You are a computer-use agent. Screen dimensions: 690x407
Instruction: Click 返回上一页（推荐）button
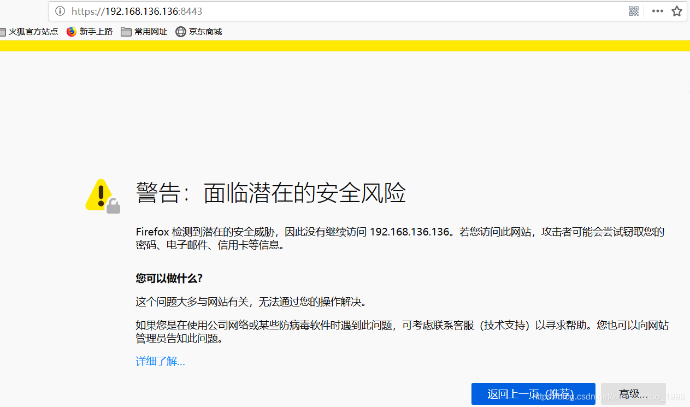(533, 393)
